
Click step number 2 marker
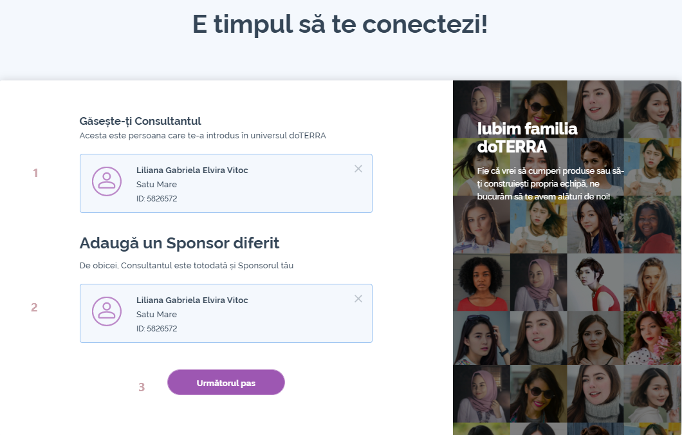pyautogui.click(x=35, y=308)
